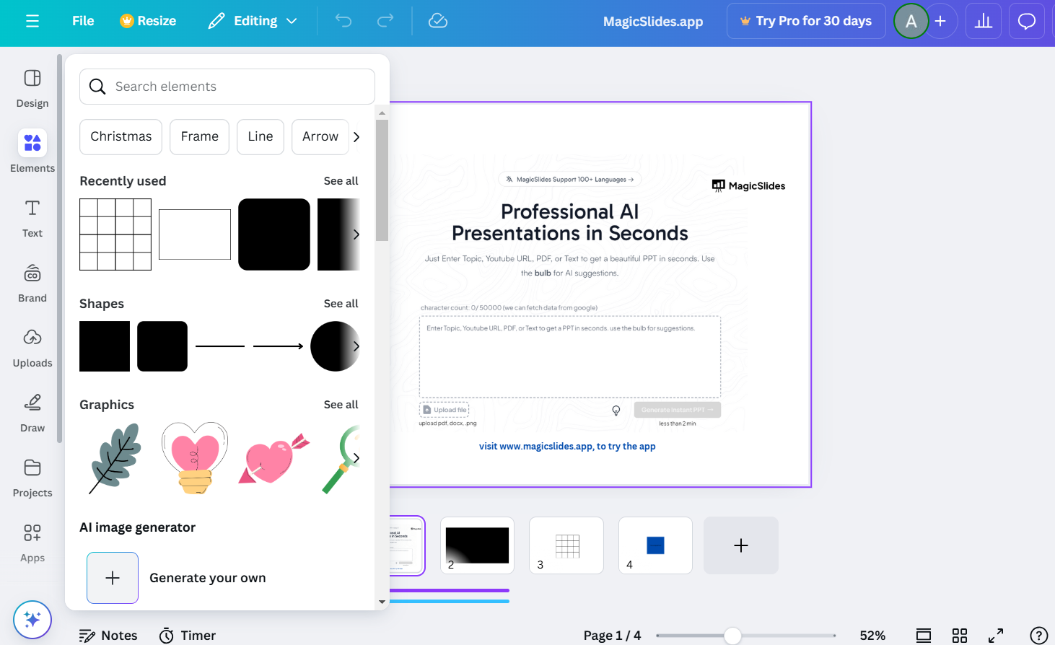Advance the Graphics row chevron
This screenshot has width=1055, height=645.
coord(356,458)
